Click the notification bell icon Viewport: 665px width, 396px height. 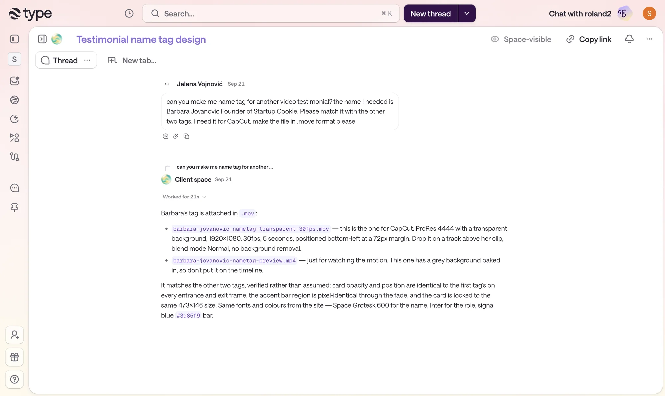click(629, 39)
